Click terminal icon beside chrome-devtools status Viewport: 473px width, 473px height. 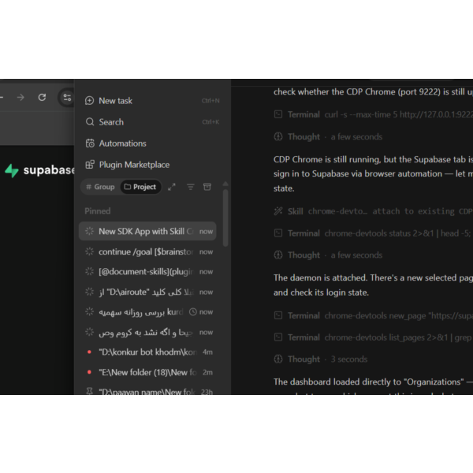pos(278,233)
